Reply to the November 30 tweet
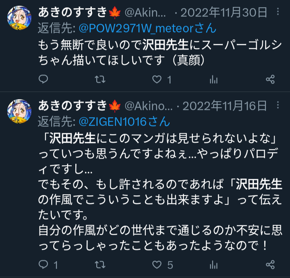The height and width of the screenshot is (278, 290). click(43, 79)
